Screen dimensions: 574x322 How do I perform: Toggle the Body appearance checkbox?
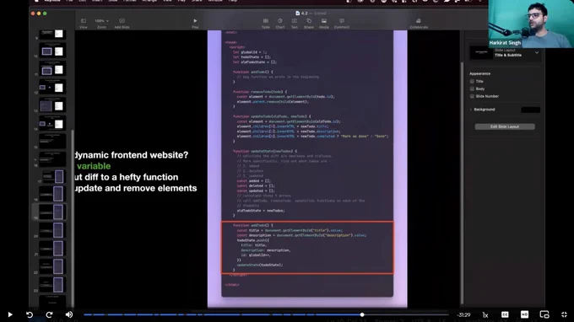click(x=472, y=89)
